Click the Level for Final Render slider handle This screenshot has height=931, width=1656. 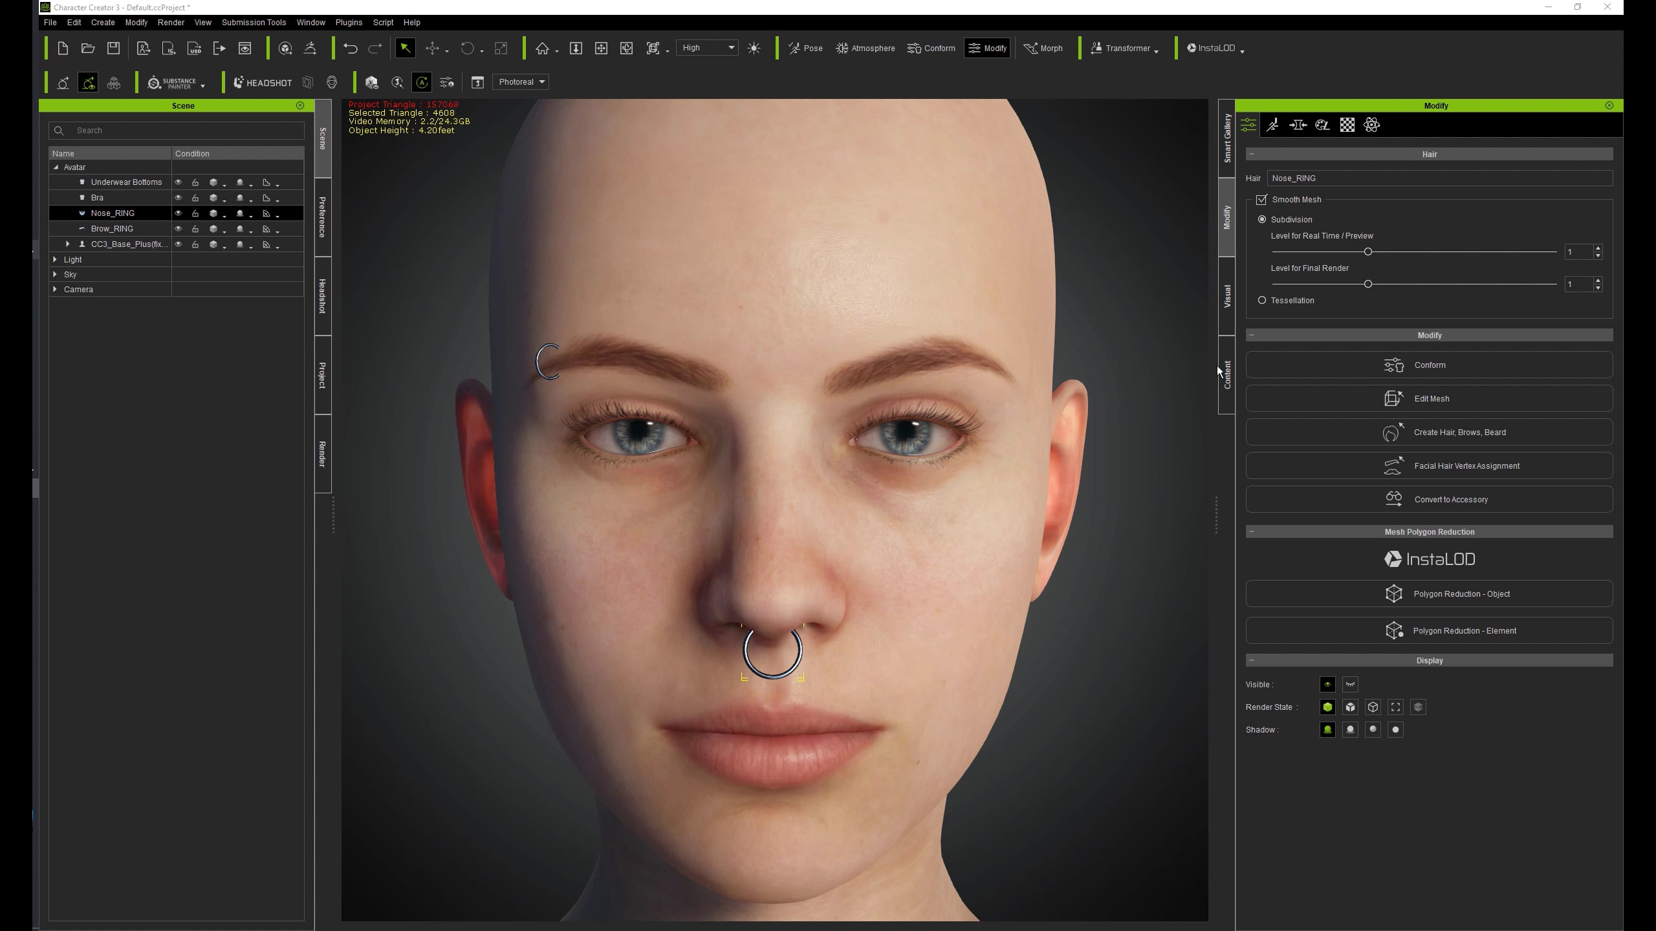(1367, 284)
